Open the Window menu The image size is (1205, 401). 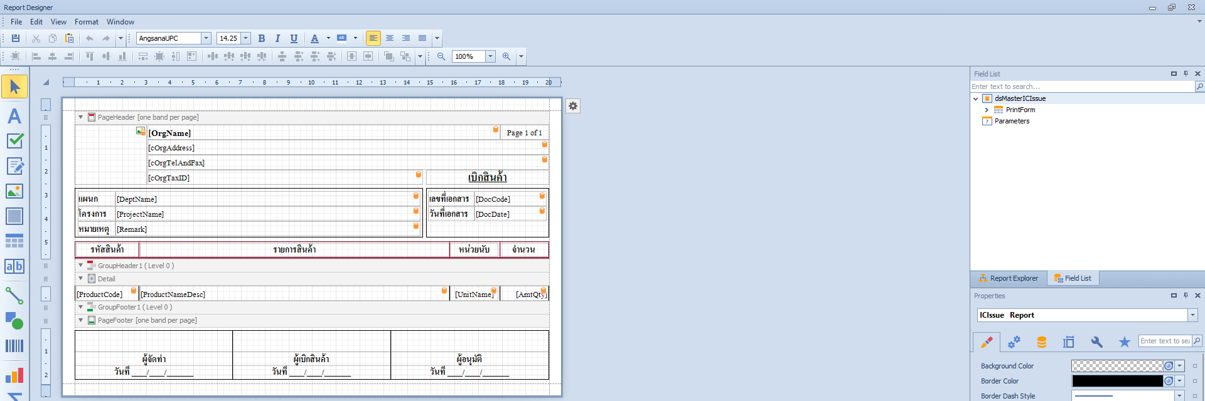pos(120,22)
